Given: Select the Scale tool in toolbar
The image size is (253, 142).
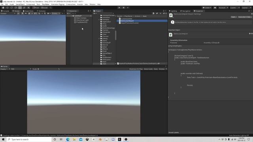Looking at the screenshot, I should coord(16,7).
